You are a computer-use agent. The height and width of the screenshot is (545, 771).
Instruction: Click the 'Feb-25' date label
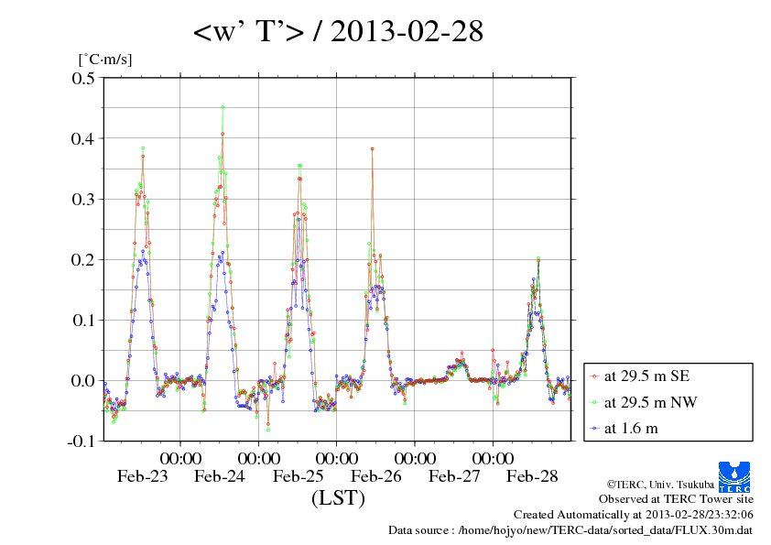[x=298, y=476]
